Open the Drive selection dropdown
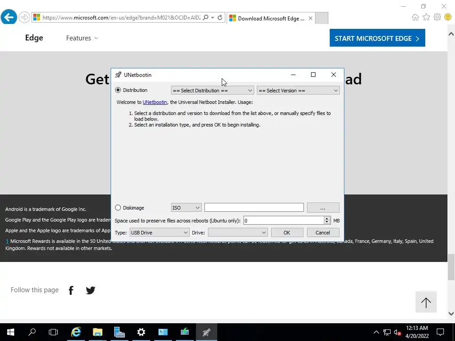The height and width of the screenshot is (341, 455). tap(238, 233)
